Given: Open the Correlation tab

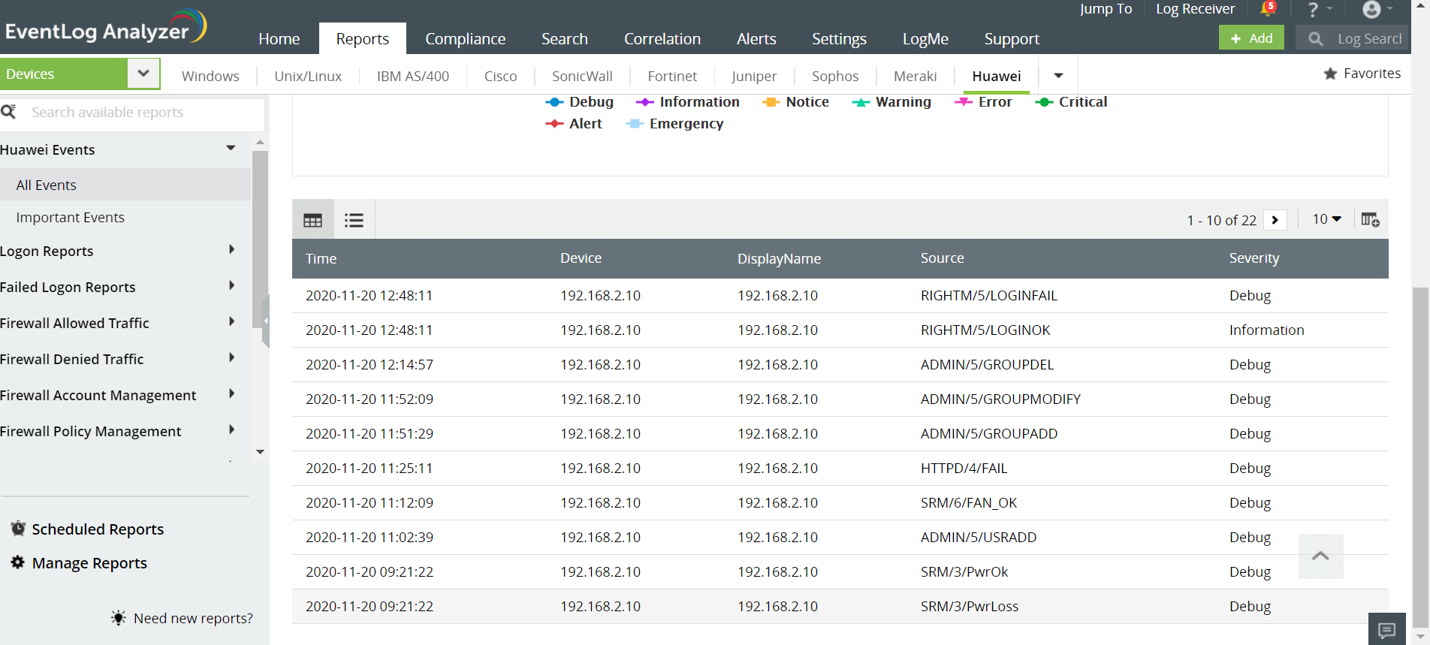Looking at the screenshot, I should point(662,38).
